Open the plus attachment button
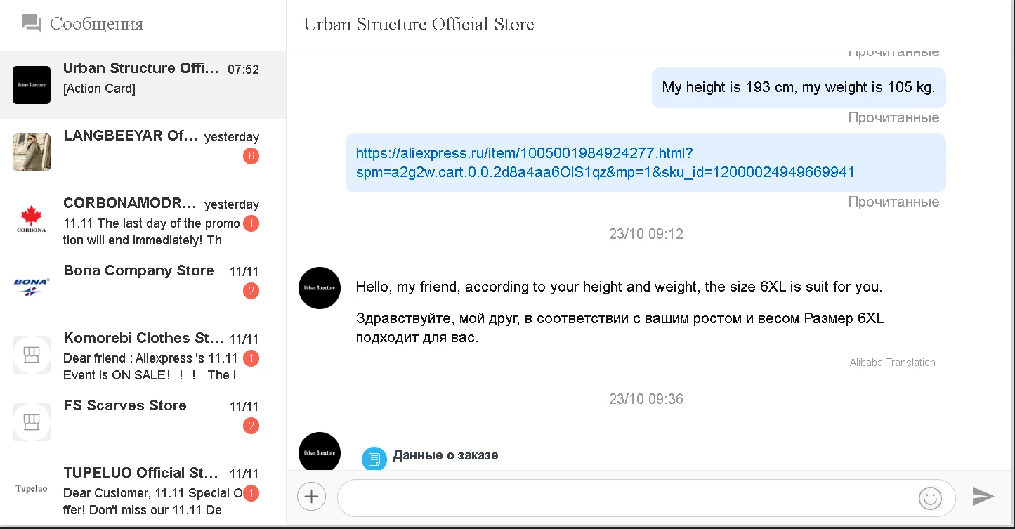Viewport: 1015px width, 529px height. tap(311, 497)
